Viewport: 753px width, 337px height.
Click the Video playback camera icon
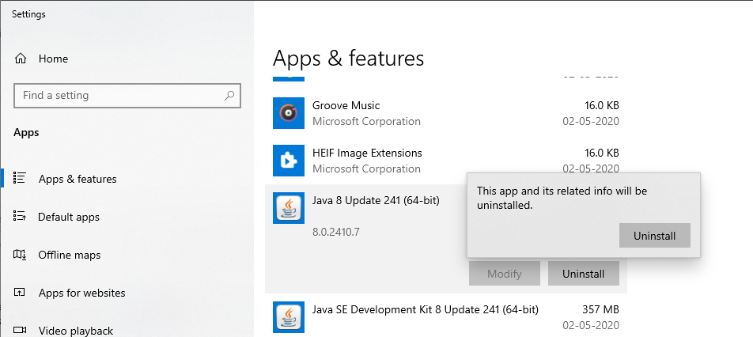20,330
